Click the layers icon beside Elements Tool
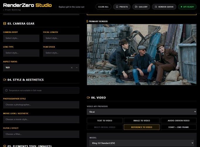 5,146
